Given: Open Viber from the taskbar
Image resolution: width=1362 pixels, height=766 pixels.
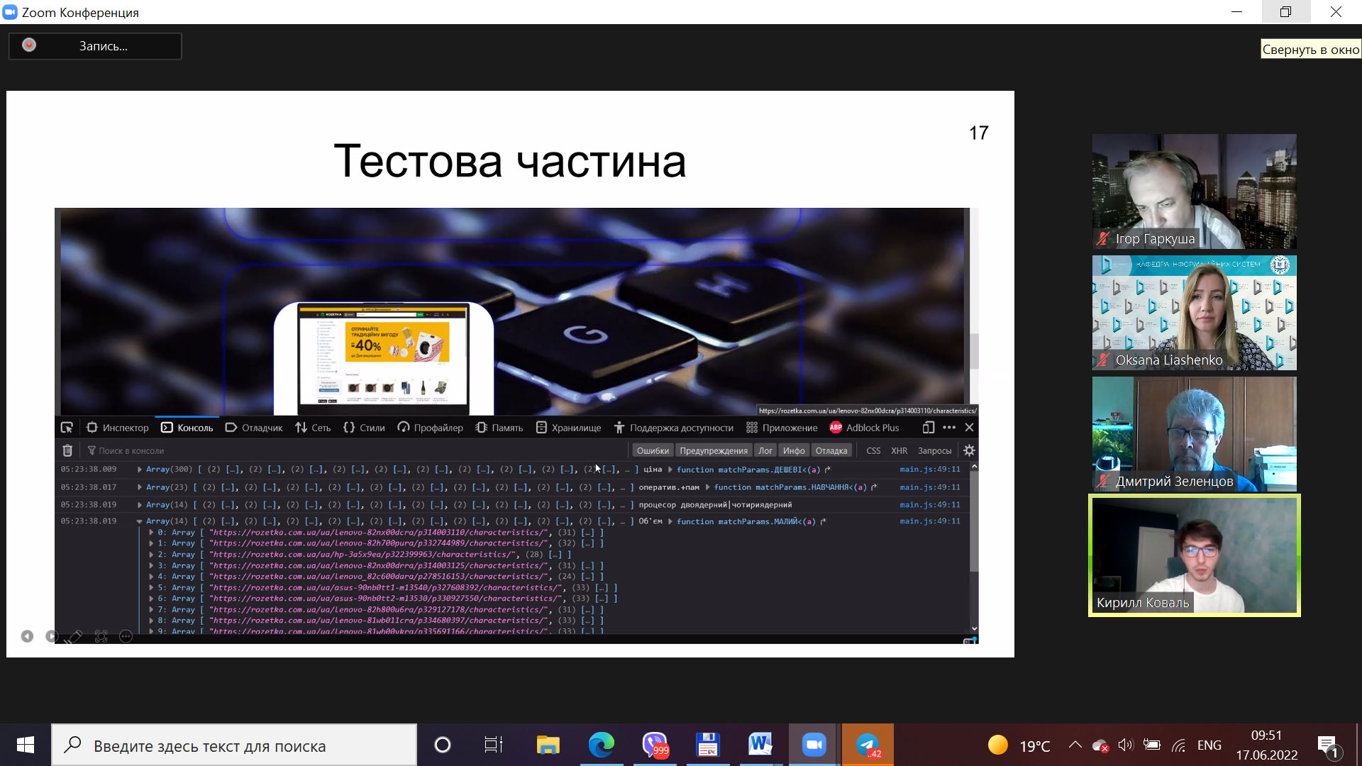Looking at the screenshot, I should [x=654, y=745].
